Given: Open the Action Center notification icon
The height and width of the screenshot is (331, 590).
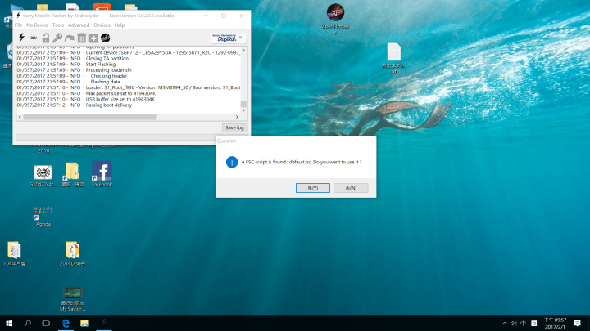Looking at the screenshot, I should 578,323.
